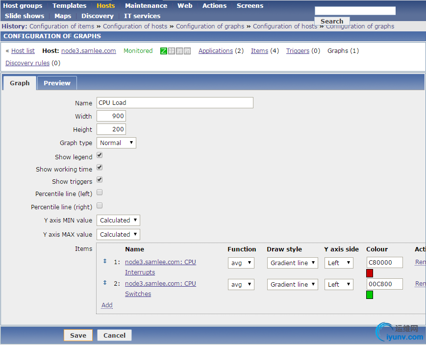Open the Maintenance menu item
The width and height of the screenshot is (426, 345).
tap(146, 6)
